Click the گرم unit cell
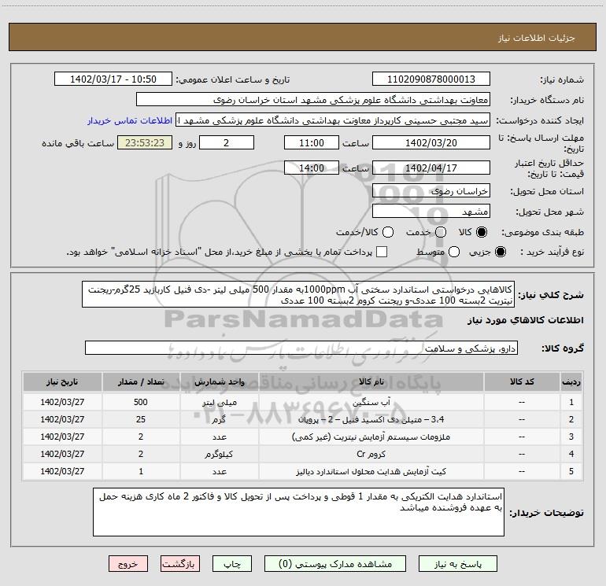Screen dimensions: 606x586 click(x=219, y=419)
